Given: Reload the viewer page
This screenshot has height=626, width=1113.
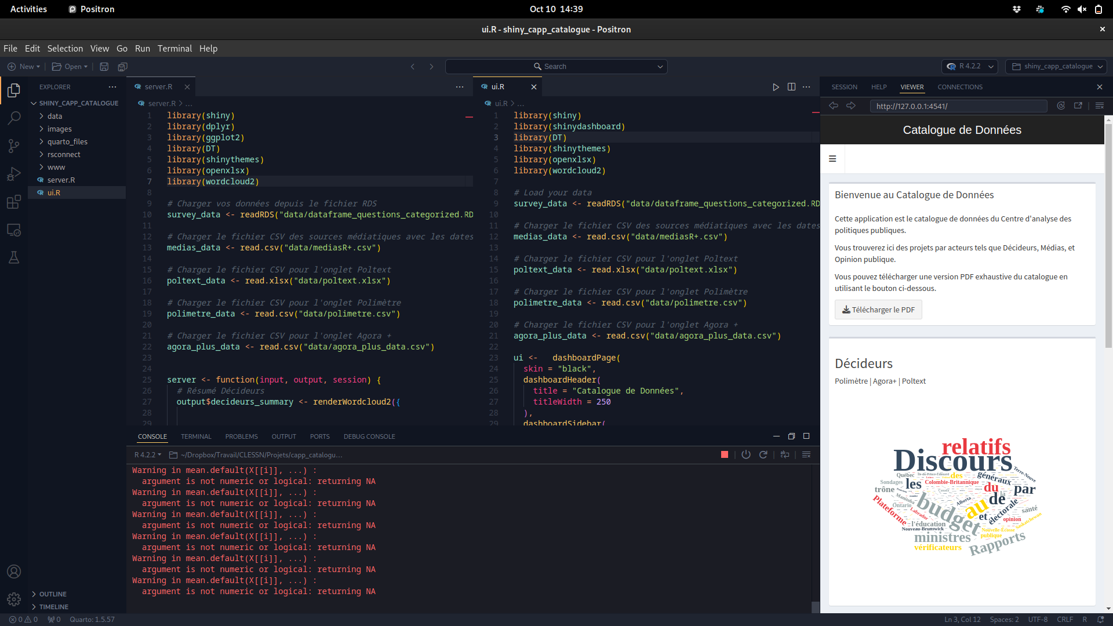Looking at the screenshot, I should tap(1061, 106).
